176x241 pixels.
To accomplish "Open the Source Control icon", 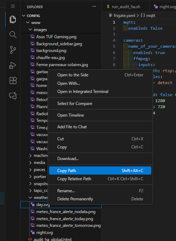I will 13,50.
